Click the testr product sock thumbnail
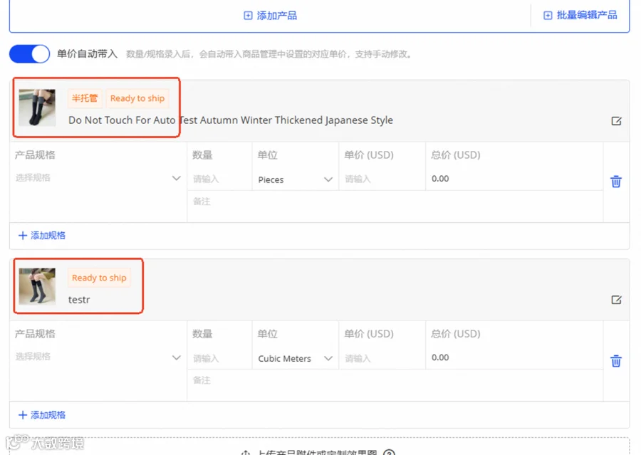This screenshot has width=641, height=455. tap(37, 286)
